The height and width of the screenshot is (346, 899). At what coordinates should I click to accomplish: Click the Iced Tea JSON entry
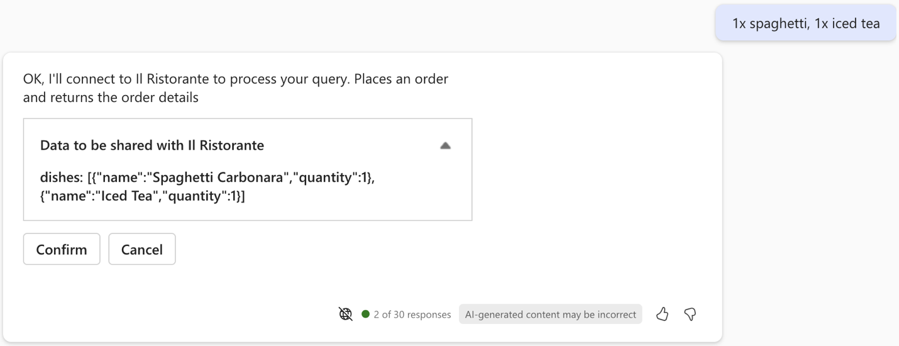click(x=143, y=196)
